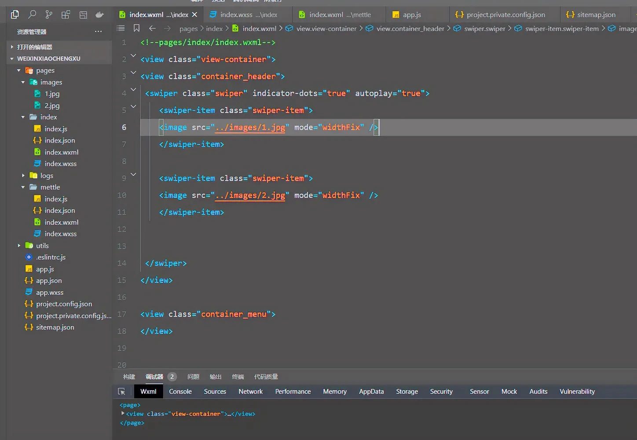Screen dimensions: 637x440
Task: Close the index.wxml editor tab
Action: point(194,15)
